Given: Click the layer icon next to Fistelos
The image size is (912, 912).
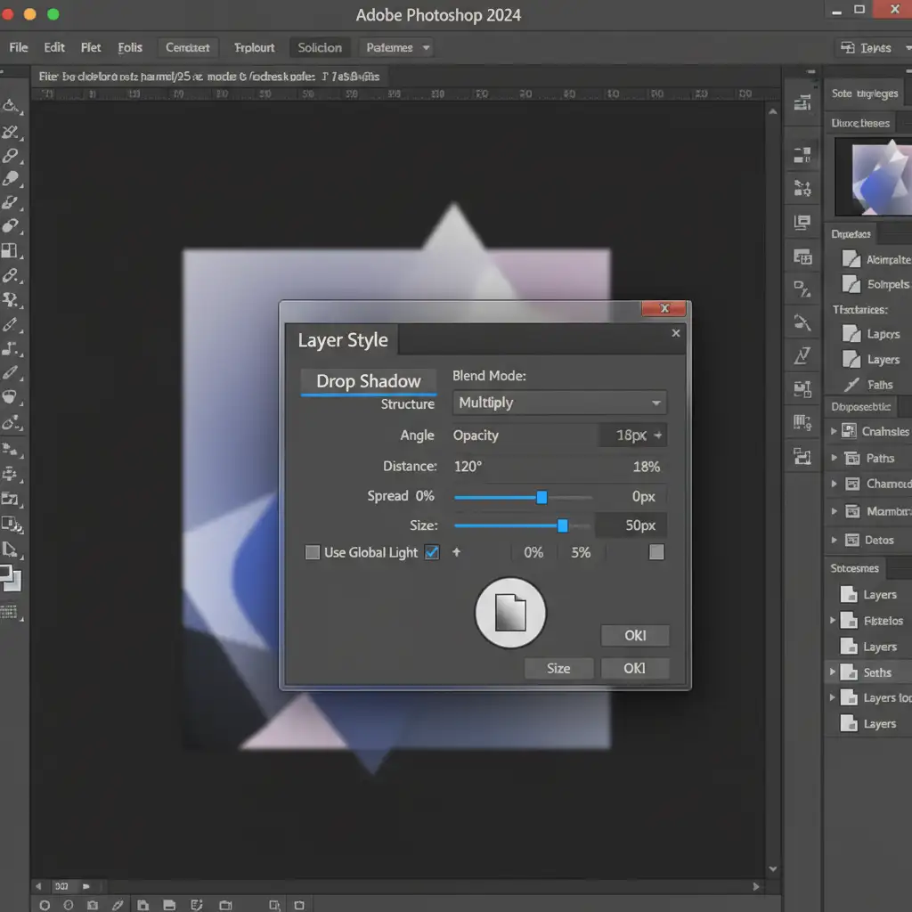Looking at the screenshot, I should [x=849, y=621].
